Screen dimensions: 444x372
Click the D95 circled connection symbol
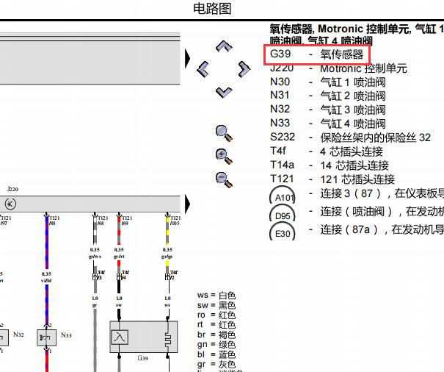click(282, 215)
